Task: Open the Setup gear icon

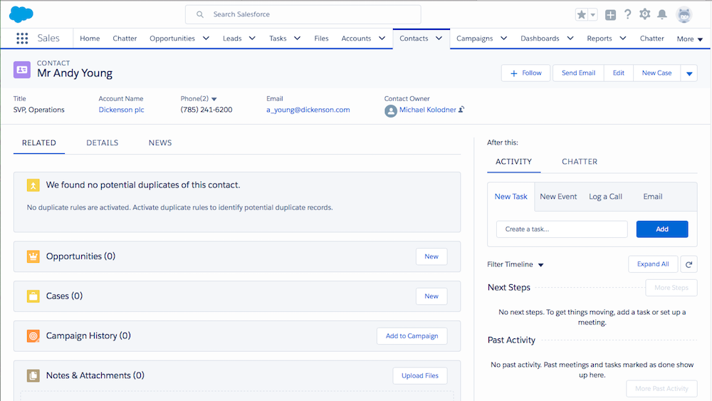Action: [645, 14]
